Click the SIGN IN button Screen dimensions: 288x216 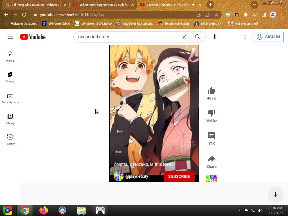tap(268, 37)
